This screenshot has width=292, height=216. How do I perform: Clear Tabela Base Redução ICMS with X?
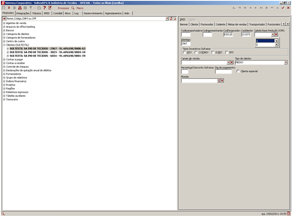tap(276, 34)
